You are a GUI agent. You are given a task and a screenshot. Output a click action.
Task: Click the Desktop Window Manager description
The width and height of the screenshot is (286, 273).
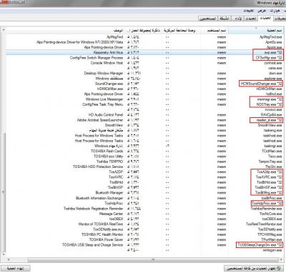[104, 74]
